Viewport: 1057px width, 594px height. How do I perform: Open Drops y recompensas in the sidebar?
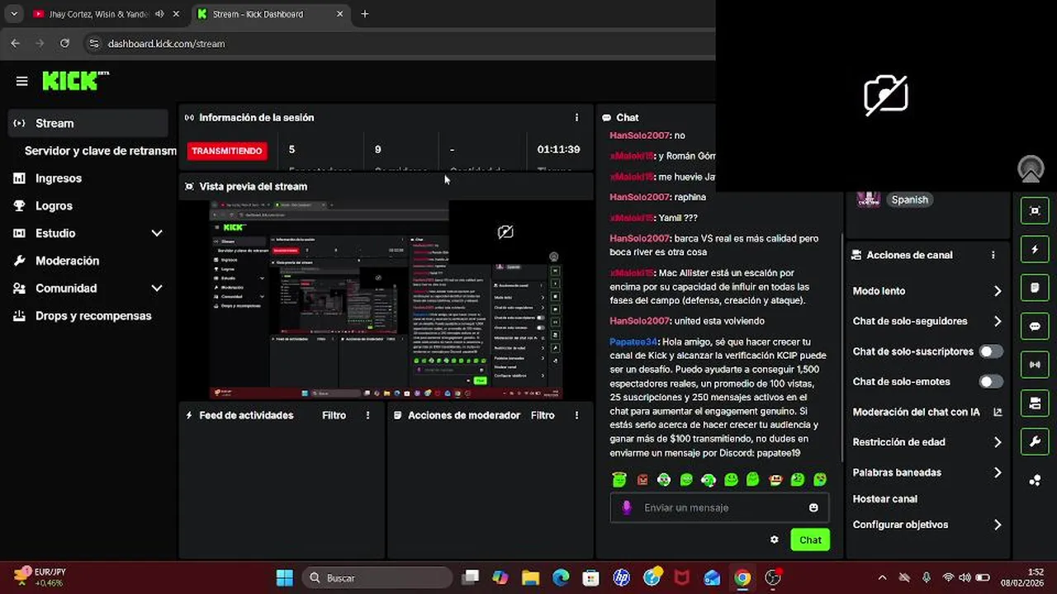93,316
